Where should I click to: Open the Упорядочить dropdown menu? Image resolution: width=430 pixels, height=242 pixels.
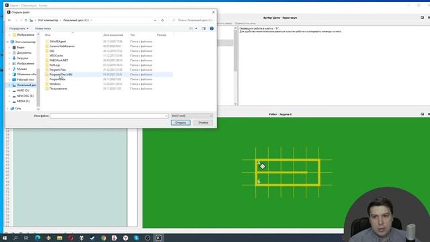[x=19, y=28]
